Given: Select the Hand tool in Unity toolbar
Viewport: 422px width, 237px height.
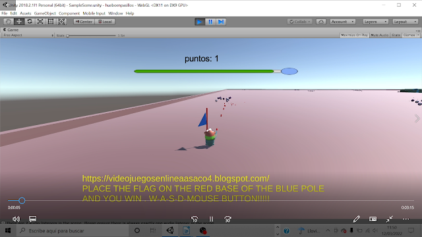Looking at the screenshot, I should point(9,22).
